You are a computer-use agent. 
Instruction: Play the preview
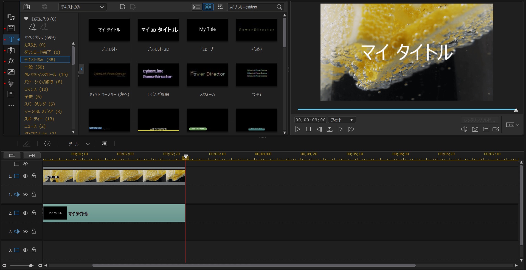(298, 129)
